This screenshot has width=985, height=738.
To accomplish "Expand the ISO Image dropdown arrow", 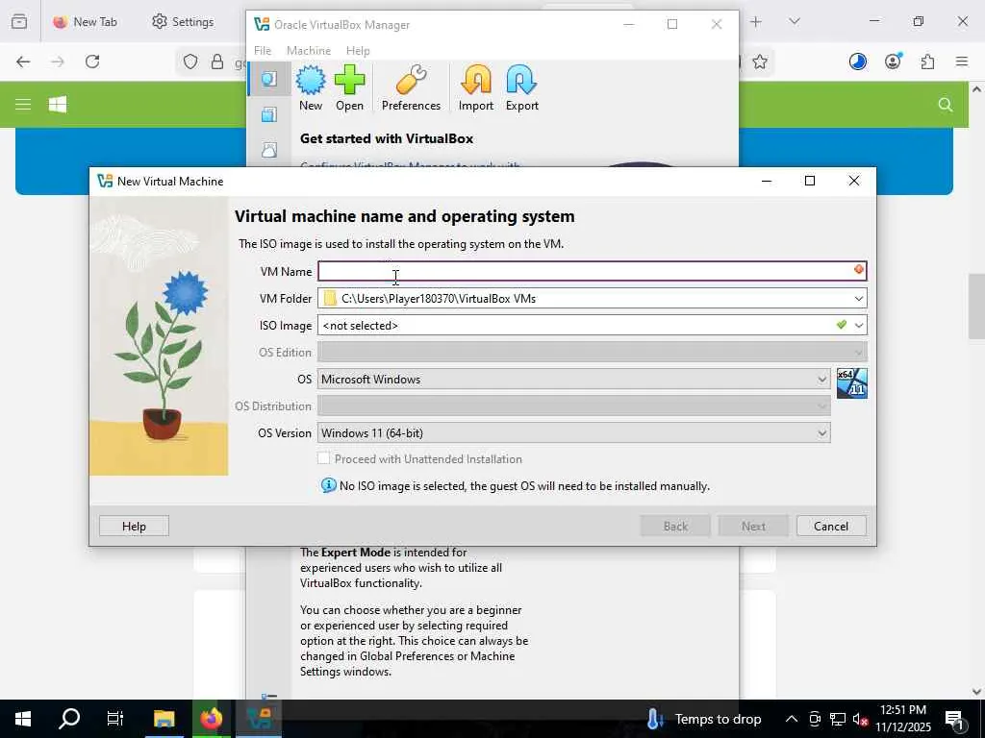I will click(x=858, y=325).
